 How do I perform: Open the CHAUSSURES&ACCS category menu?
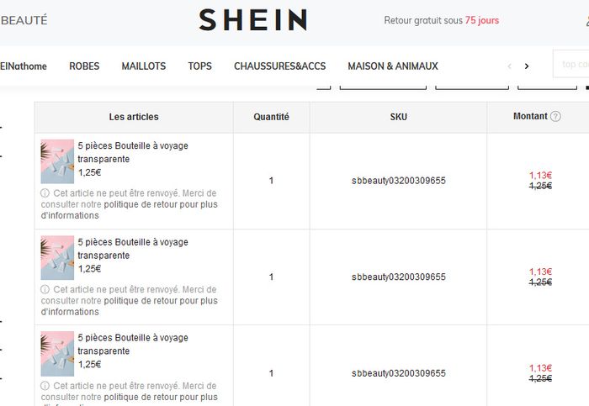[x=280, y=66]
